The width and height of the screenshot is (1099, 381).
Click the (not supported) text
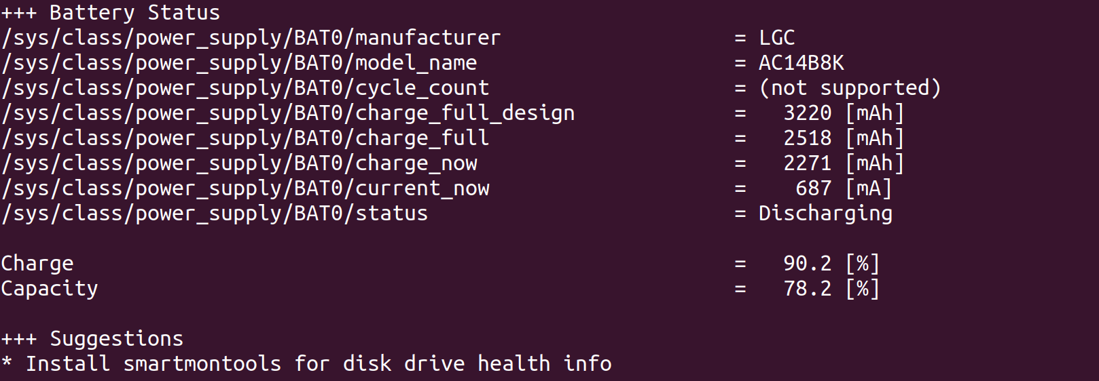tap(850, 88)
